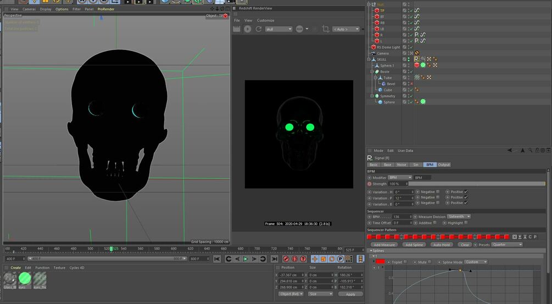
Task: Open RenderView Auto dropdown
Action: pos(346,29)
